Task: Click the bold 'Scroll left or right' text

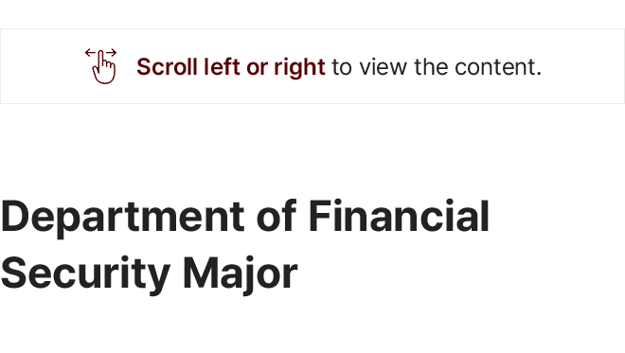Action: coord(231,67)
